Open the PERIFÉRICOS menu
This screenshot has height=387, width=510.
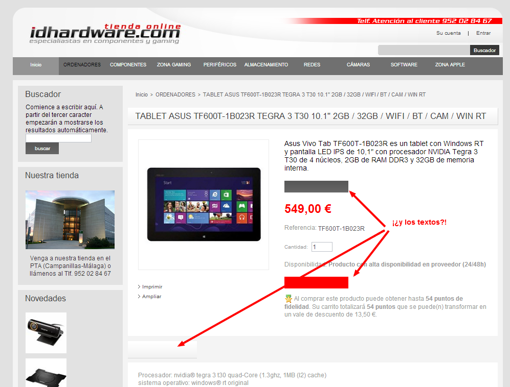(x=220, y=65)
